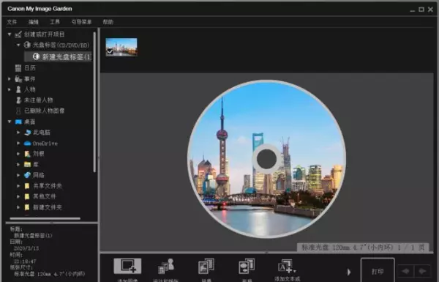Image resolution: width=439 pixels, height=282 pixels.
Task: Open the 工具 menu
Action: coord(55,22)
